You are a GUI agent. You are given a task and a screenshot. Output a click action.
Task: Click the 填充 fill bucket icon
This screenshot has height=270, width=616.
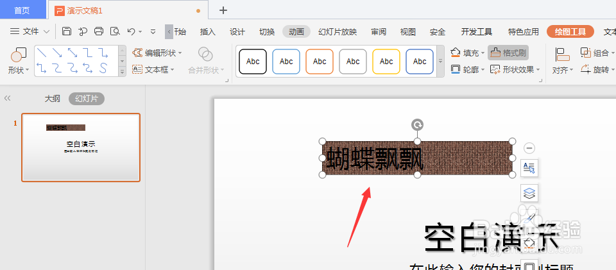456,53
